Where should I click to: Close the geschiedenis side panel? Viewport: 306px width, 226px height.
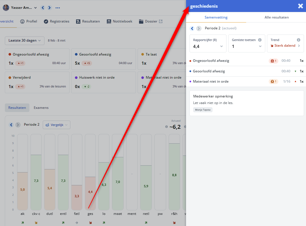[301, 6]
